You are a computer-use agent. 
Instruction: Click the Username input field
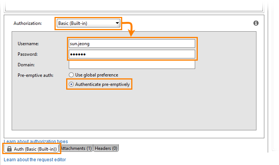click(132, 44)
